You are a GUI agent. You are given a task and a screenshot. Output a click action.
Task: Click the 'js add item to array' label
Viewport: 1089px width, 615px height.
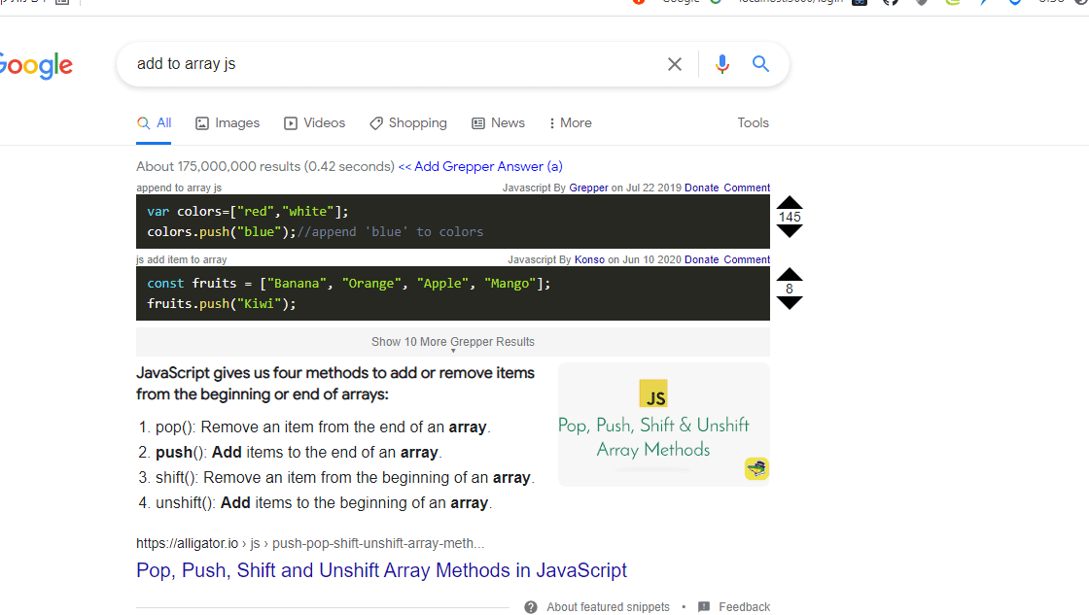pos(181,259)
